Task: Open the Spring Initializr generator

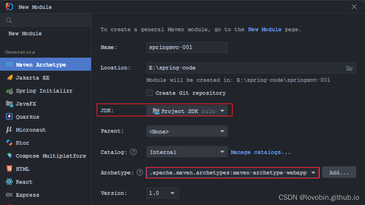Action: (x=45, y=91)
